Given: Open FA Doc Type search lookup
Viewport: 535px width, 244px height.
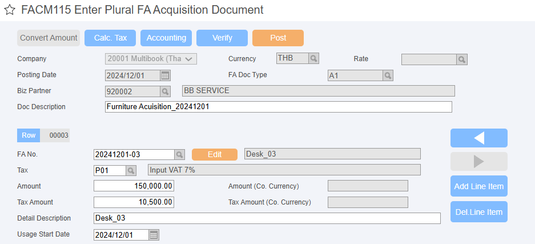Looking at the screenshot, I should (388, 75).
